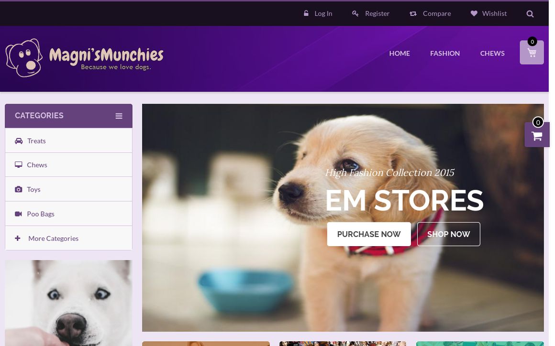Open the Chews sidebar category
The image size is (555, 346).
pyautogui.click(x=69, y=165)
